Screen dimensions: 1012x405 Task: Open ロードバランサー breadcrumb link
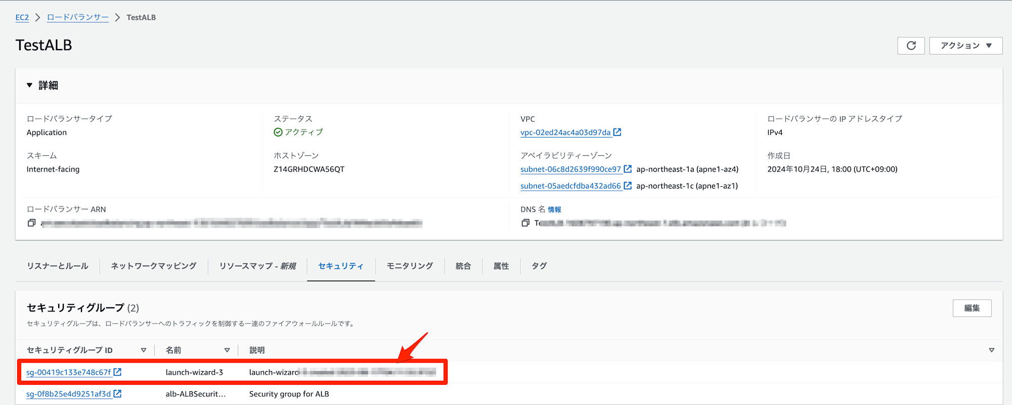click(77, 17)
